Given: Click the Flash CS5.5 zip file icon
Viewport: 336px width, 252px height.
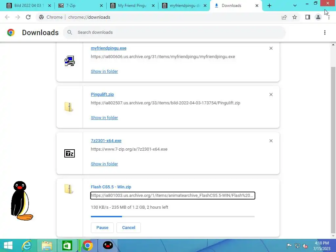Looking at the screenshot, I should coord(69,189).
